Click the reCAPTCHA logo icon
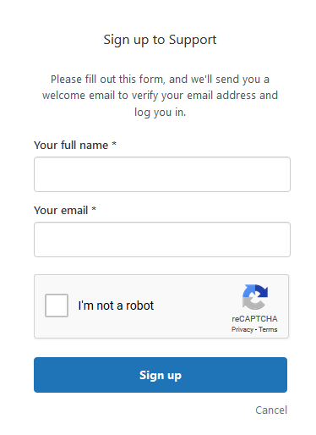The height and width of the screenshot is (435, 316). [x=255, y=297]
